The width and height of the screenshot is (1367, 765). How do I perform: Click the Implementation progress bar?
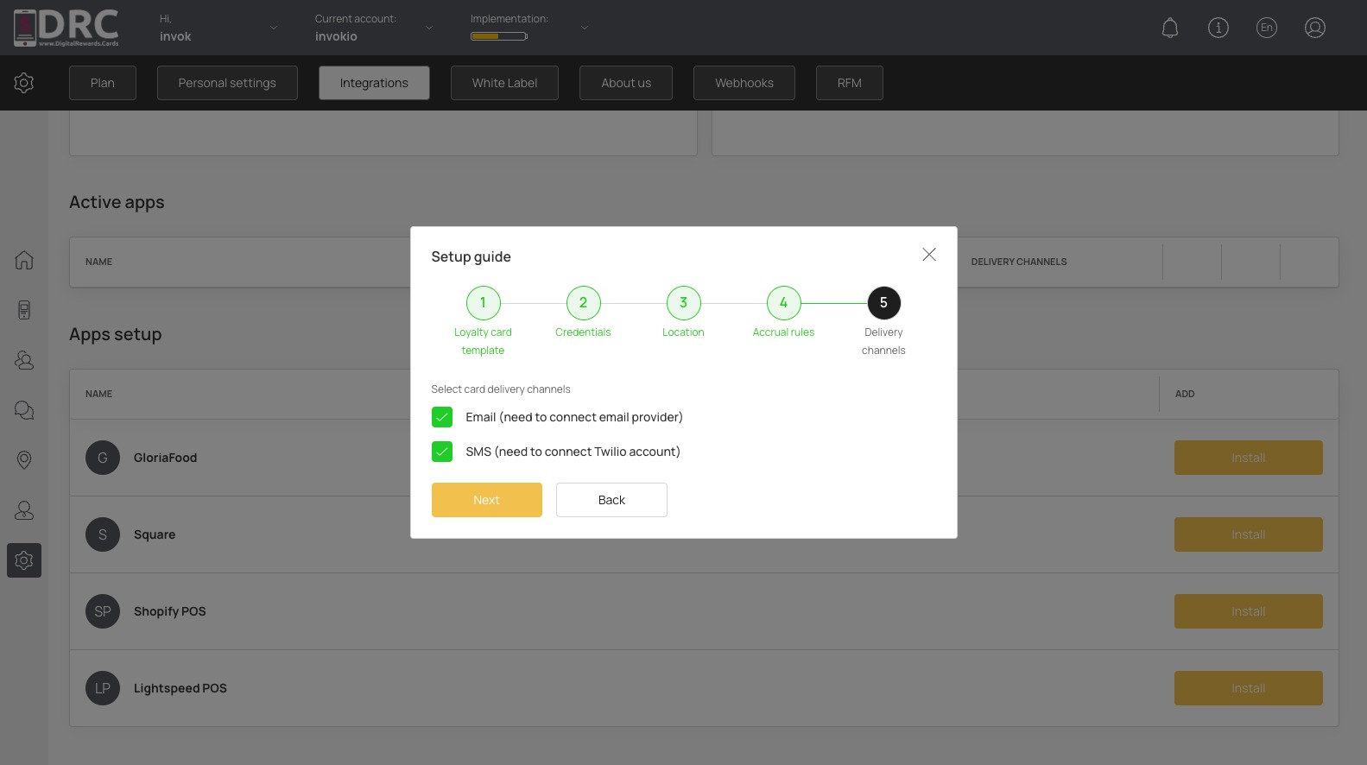pyautogui.click(x=499, y=36)
